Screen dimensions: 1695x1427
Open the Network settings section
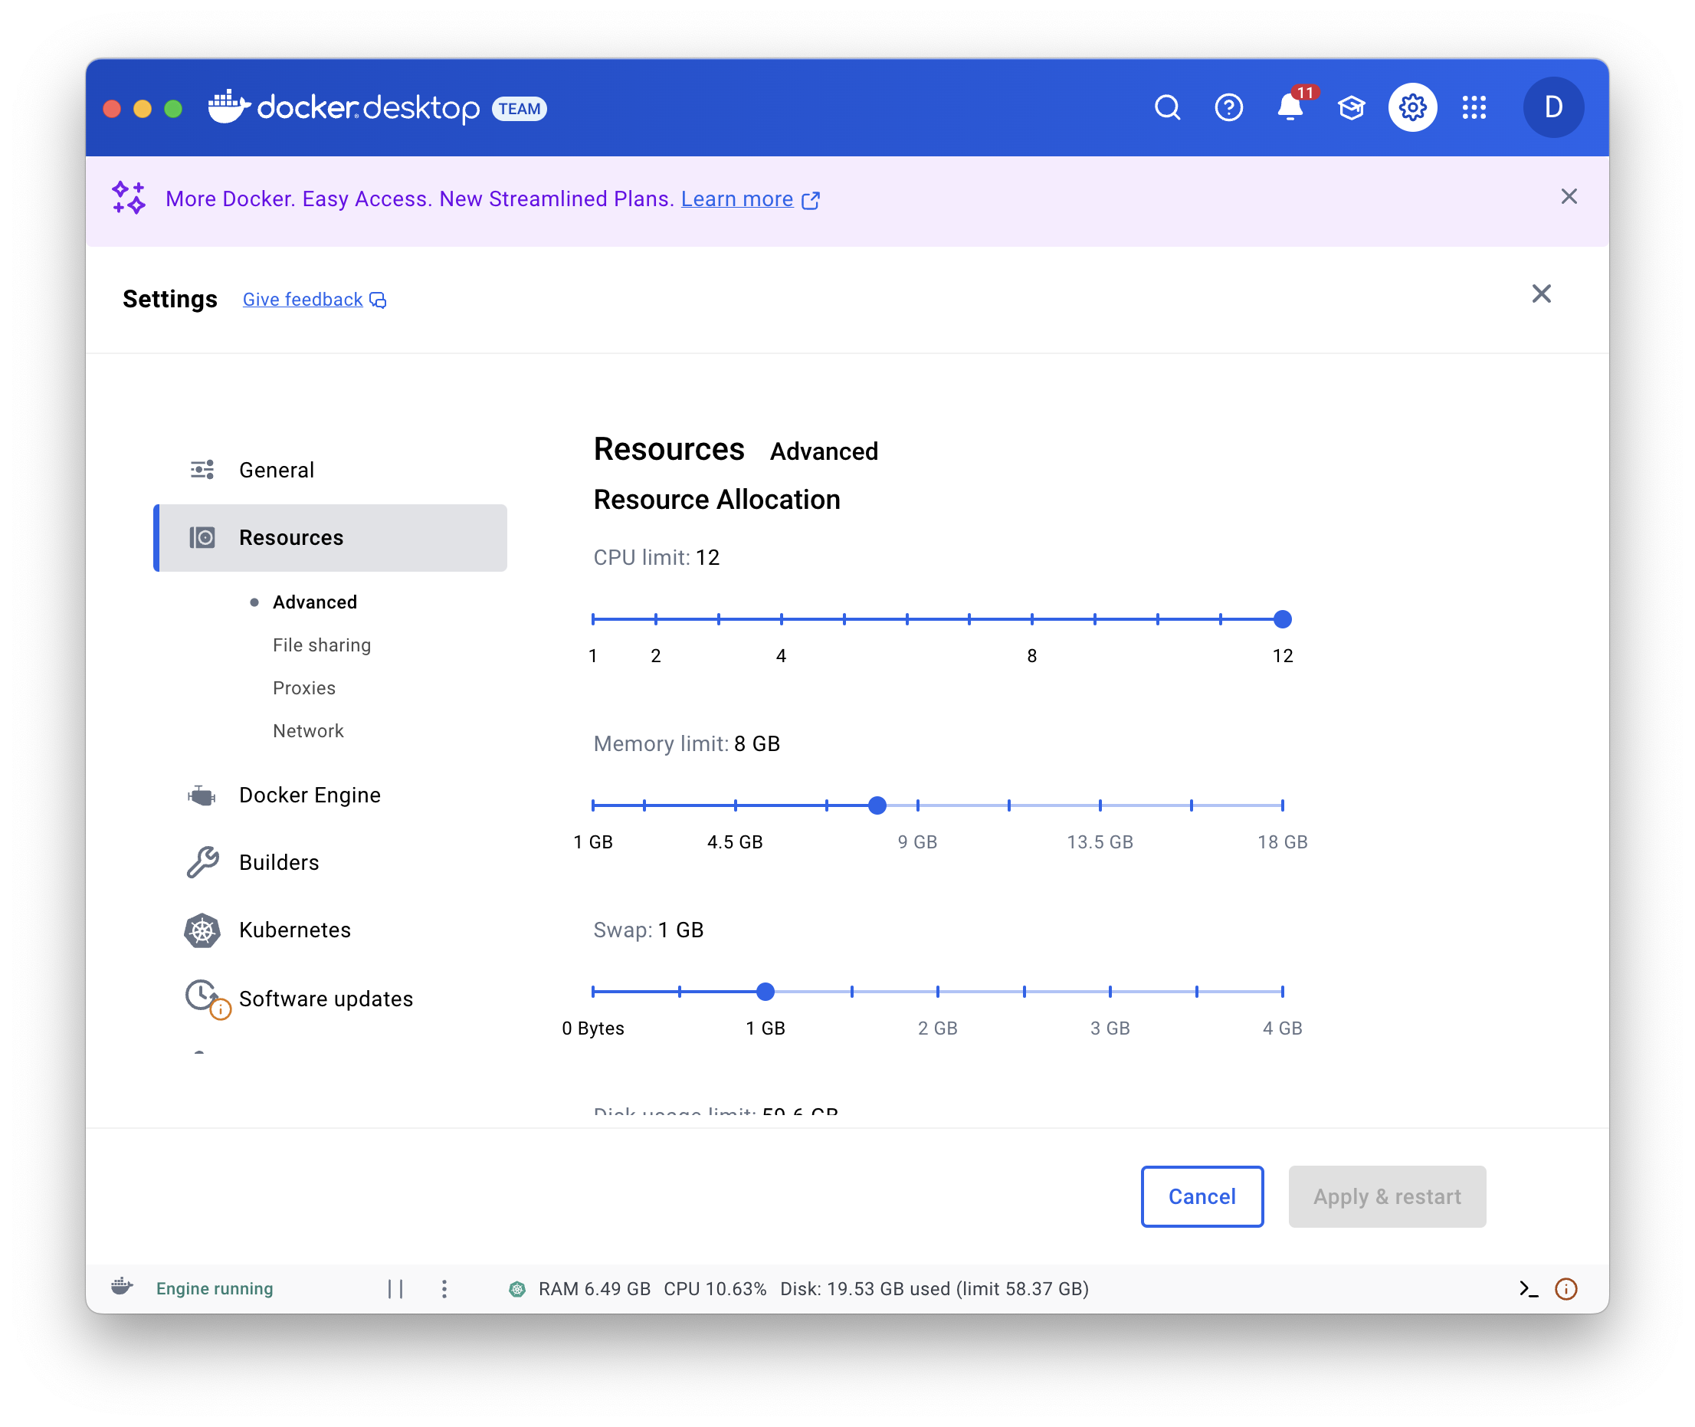click(x=308, y=730)
